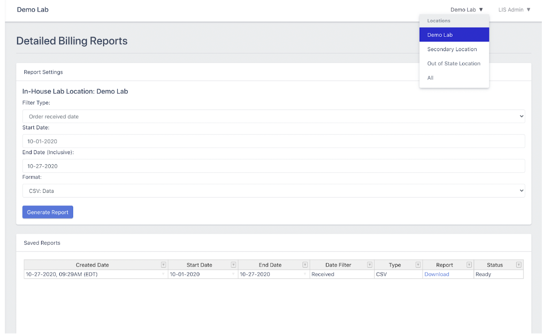Screen dimensions: 542x335
Task: Open filter menu on Created Date column
Action: tap(163, 265)
